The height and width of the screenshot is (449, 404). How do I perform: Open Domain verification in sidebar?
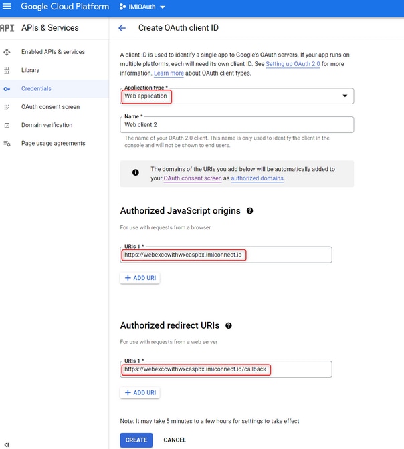point(47,125)
